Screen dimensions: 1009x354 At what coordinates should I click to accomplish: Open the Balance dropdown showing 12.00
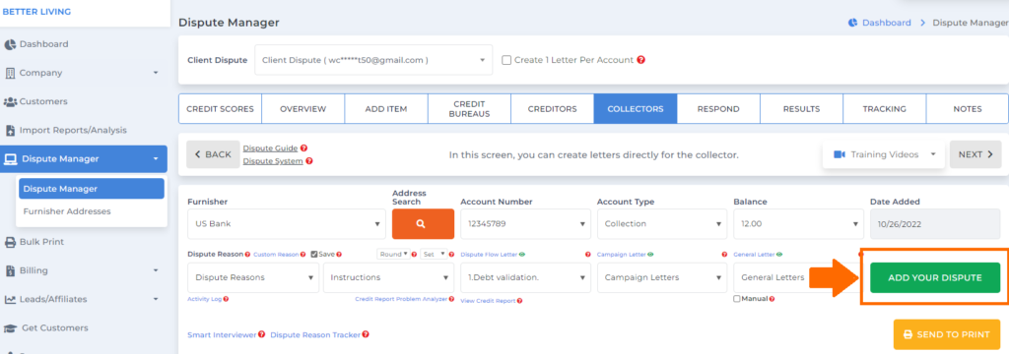coord(798,224)
